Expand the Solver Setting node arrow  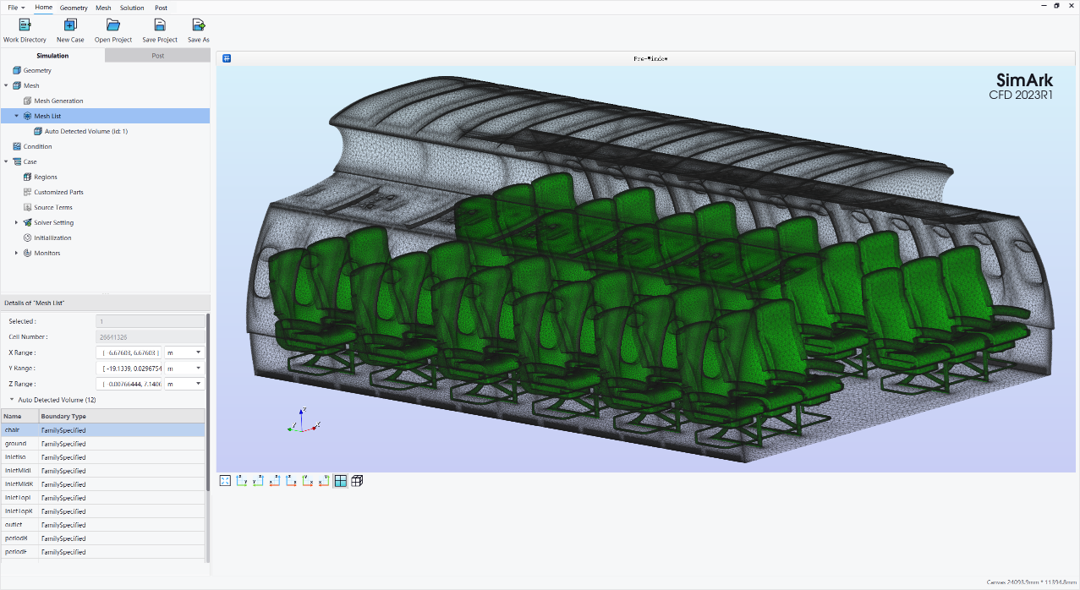[17, 222]
